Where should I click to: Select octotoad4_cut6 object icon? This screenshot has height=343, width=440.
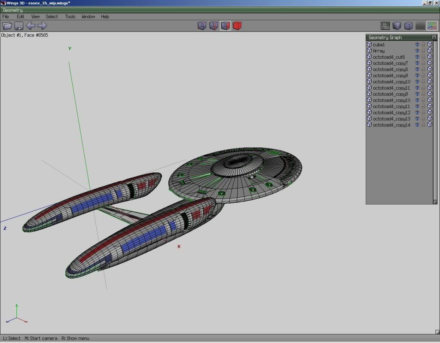[x=369, y=57]
